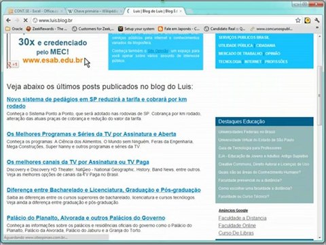The height and width of the screenshot is (245, 326).
Task: Open Universidade Virtual do Estado de São Paulo
Action: pos(256,140)
